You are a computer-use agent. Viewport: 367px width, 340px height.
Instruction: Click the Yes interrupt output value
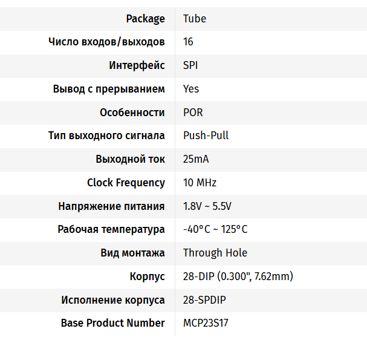point(191,89)
